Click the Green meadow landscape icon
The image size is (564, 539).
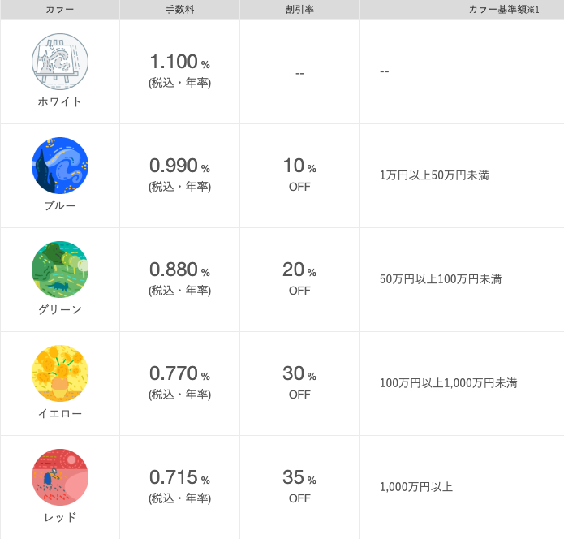[x=60, y=269]
